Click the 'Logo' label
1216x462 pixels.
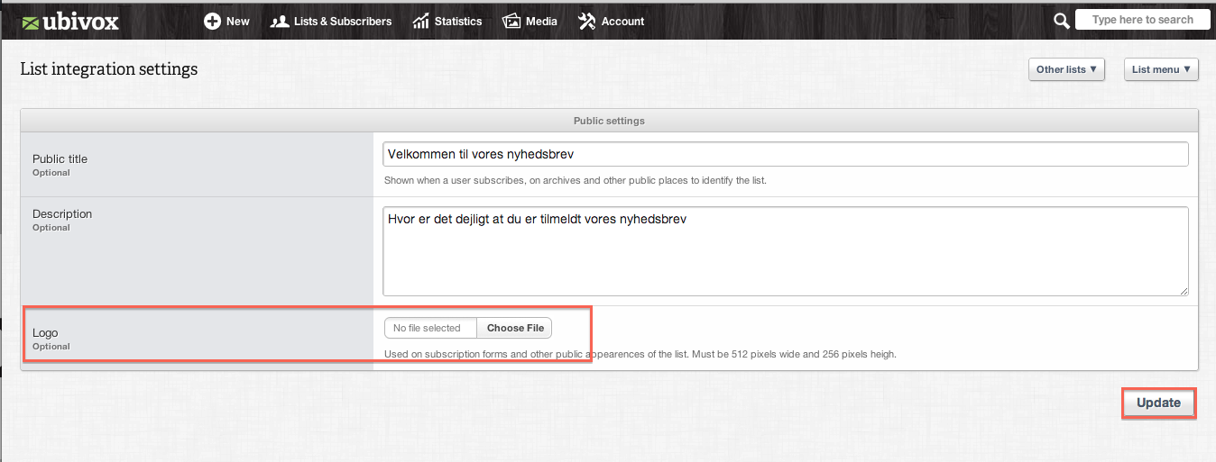pos(45,332)
